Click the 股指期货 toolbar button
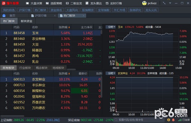 point(88,10)
